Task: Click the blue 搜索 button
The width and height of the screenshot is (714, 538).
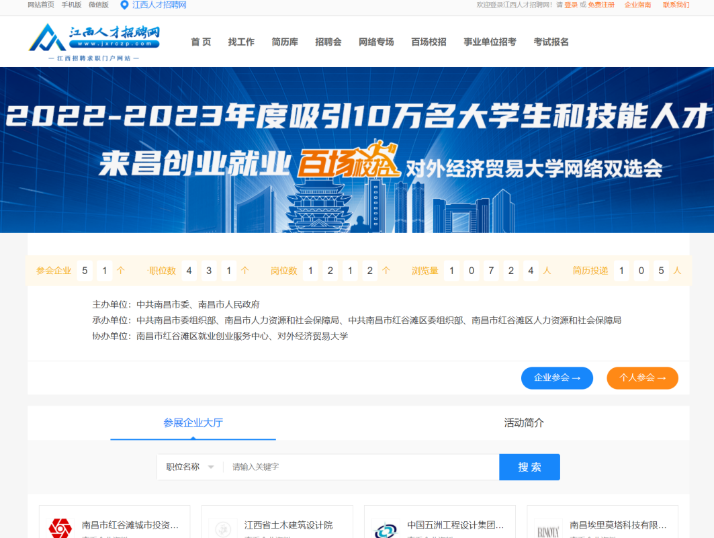Action: tap(529, 467)
